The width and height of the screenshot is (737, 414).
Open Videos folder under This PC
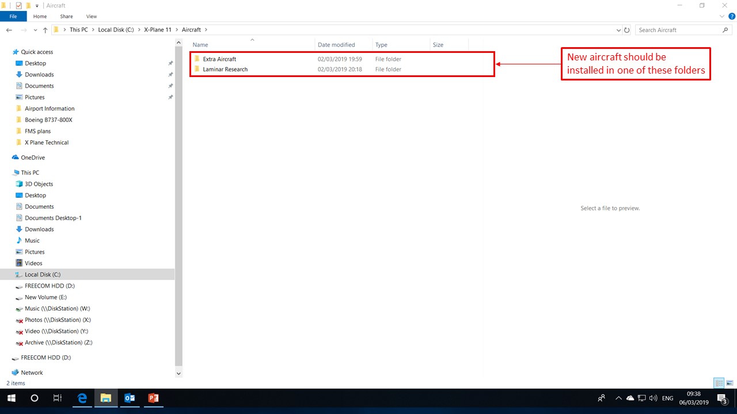pos(33,263)
